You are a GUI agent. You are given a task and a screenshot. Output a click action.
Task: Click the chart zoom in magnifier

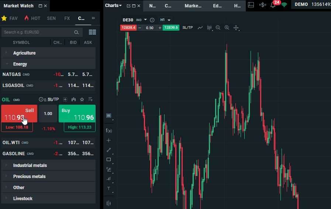pos(227,28)
